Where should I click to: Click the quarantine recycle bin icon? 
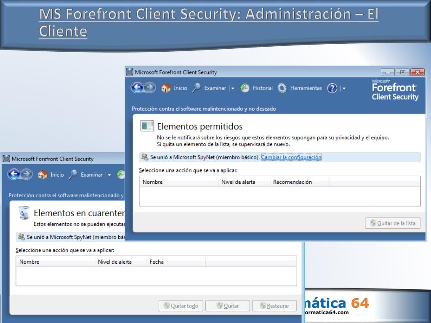24,213
